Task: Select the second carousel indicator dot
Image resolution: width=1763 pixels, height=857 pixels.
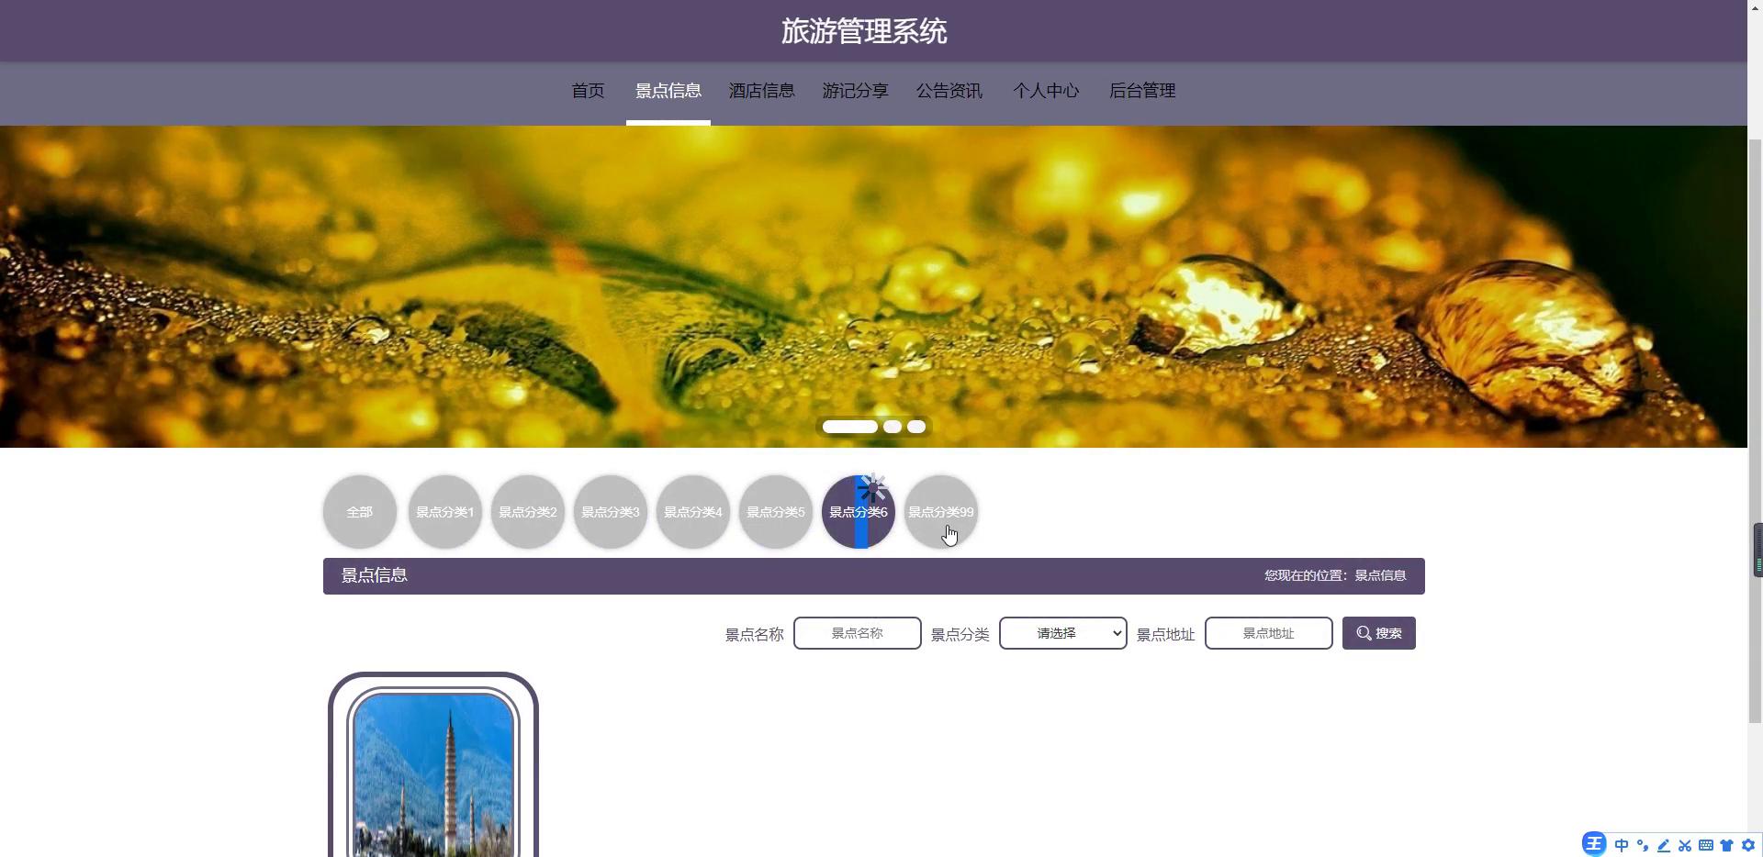Action: pos(893,427)
